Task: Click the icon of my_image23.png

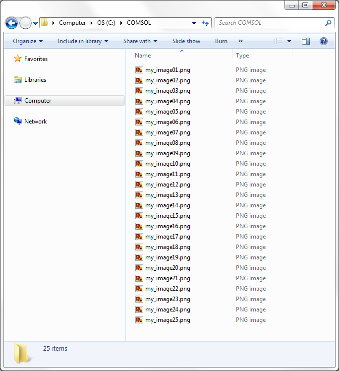Action: [x=139, y=299]
